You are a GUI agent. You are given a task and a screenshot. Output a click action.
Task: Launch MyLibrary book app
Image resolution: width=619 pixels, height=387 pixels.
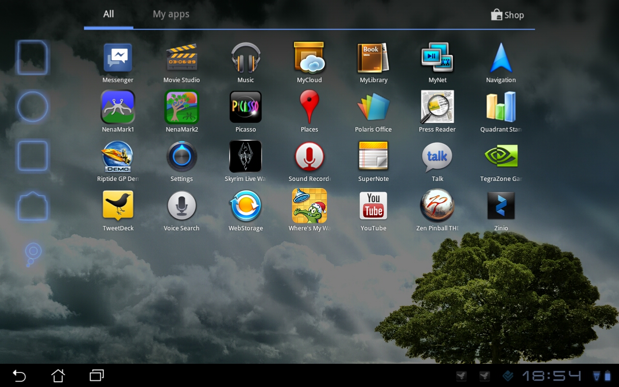click(x=373, y=63)
